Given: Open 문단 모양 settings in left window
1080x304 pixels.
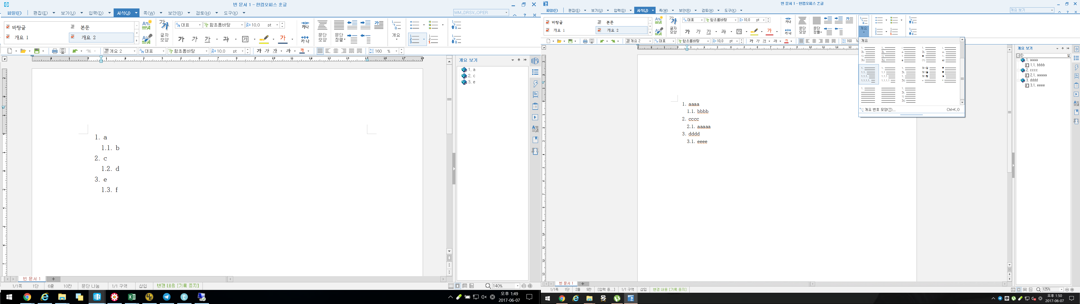Looking at the screenshot, I should [322, 31].
